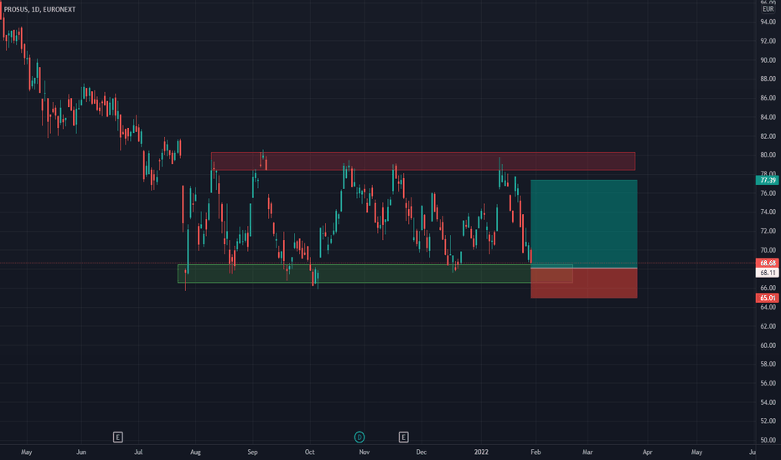This screenshot has width=781, height=460.
Task: Select the red stop-loss box of long position
Action: click(584, 284)
